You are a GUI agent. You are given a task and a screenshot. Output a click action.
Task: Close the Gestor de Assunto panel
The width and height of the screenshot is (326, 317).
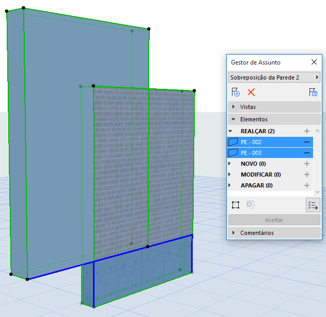tap(314, 62)
